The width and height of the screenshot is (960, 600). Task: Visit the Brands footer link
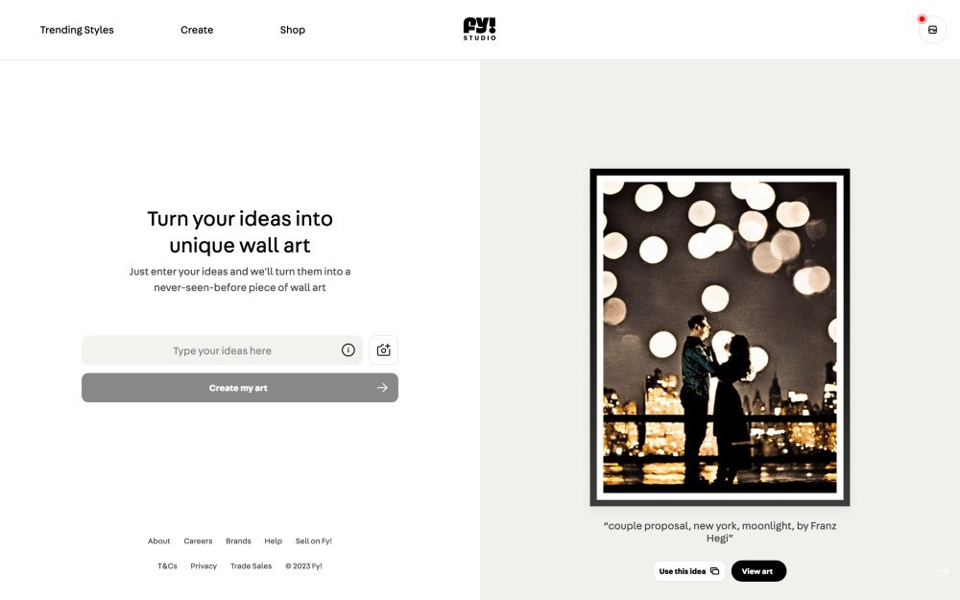pyautogui.click(x=238, y=541)
